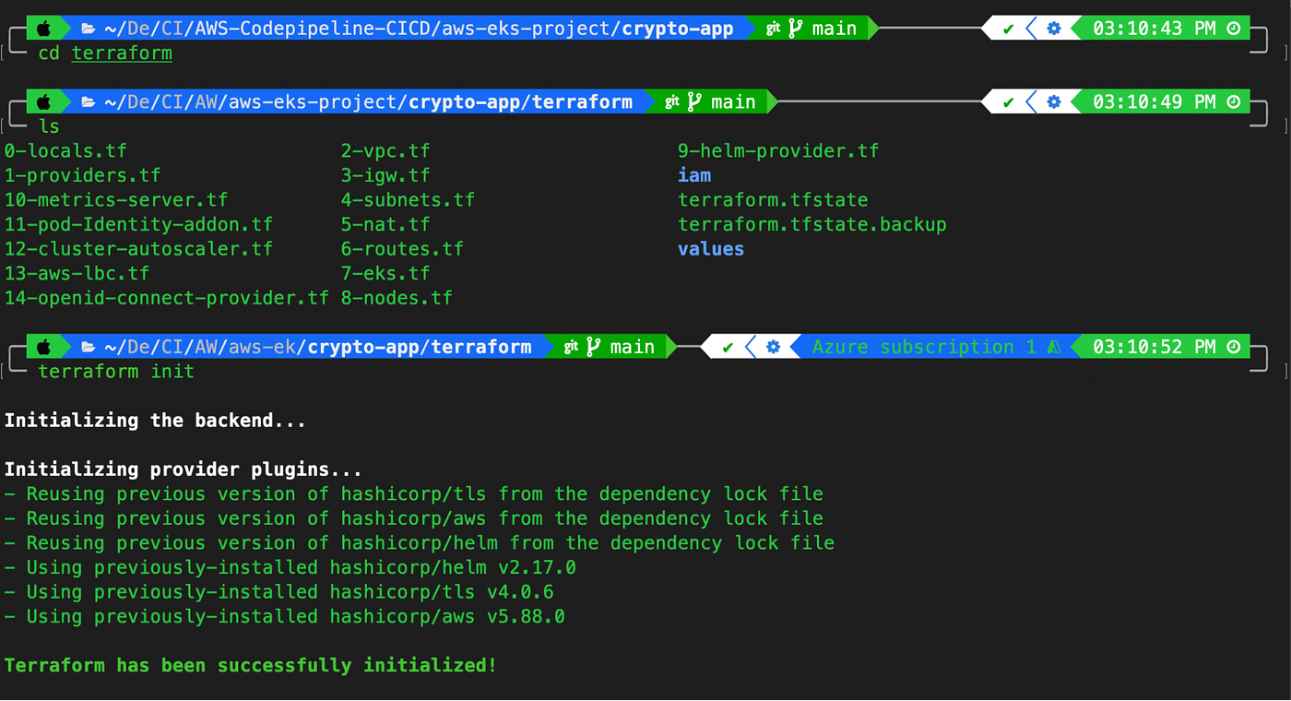Click the 10-metrics-server.tf file name
This screenshot has width=1291, height=701.
point(116,200)
